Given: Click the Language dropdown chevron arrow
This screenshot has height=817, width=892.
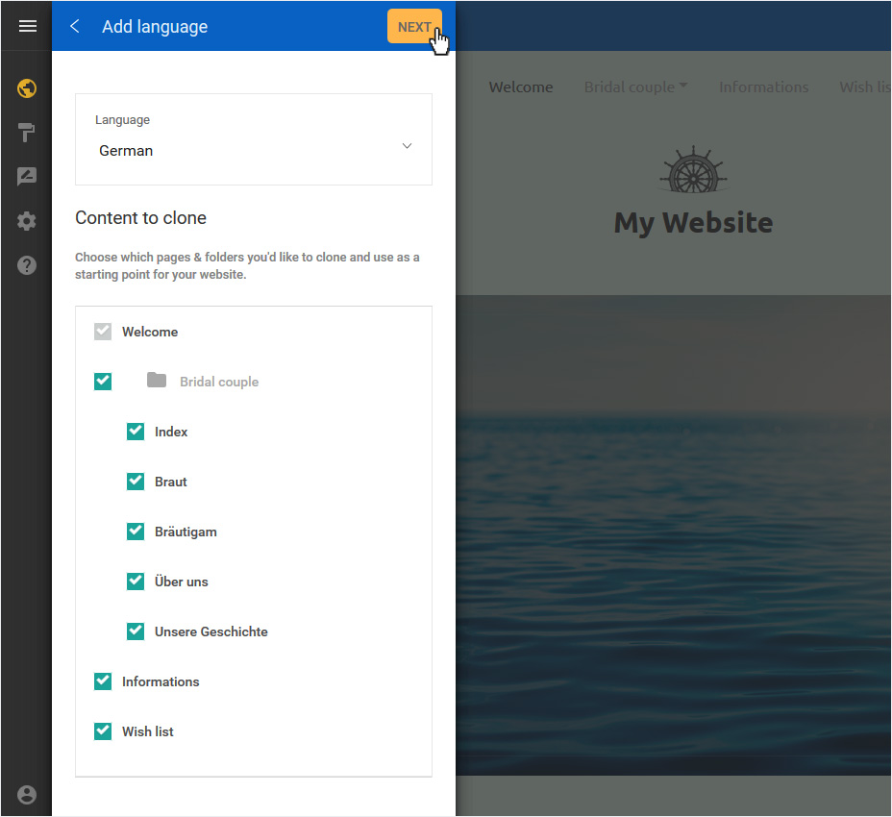Looking at the screenshot, I should click(407, 146).
